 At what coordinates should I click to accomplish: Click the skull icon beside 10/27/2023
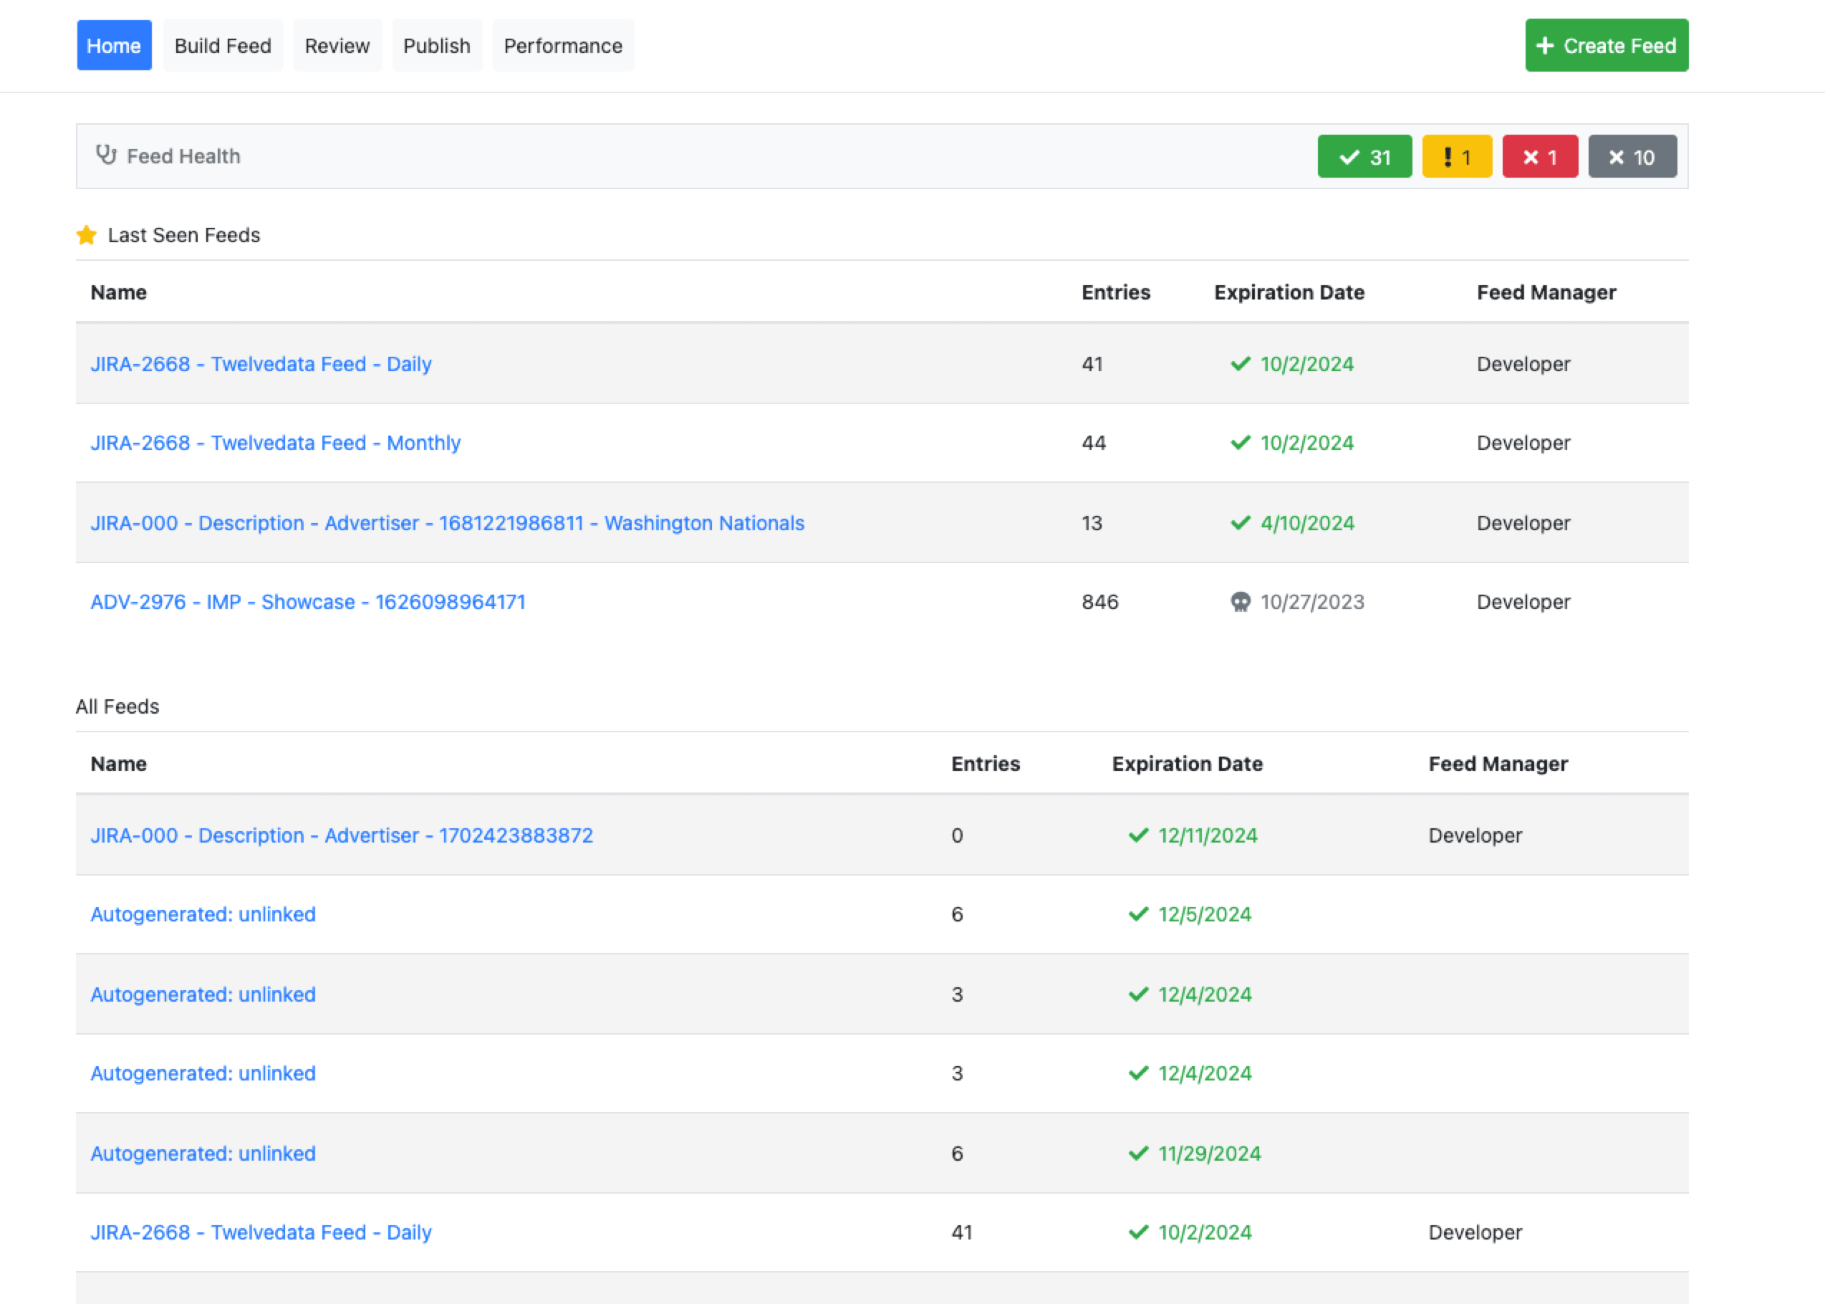point(1240,603)
